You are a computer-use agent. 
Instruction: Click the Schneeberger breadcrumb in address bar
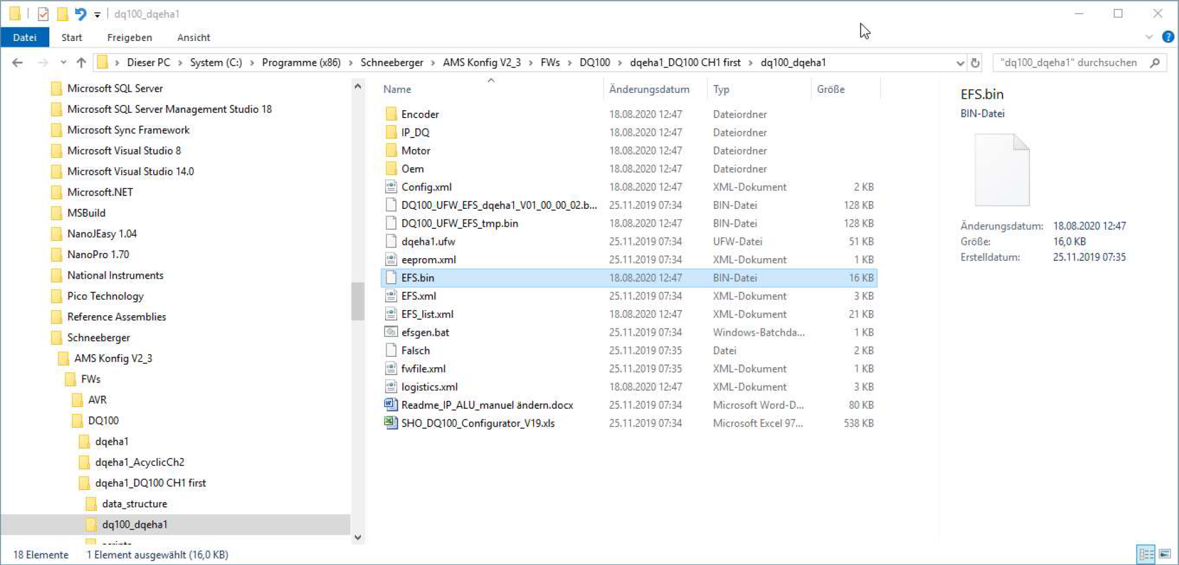392,62
